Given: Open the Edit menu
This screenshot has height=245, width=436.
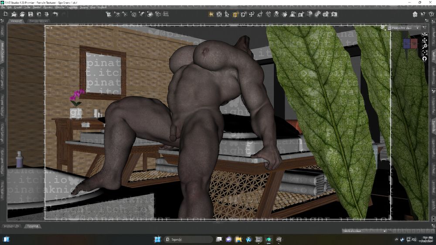Looking at the screenshot, I should [x=10, y=7].
